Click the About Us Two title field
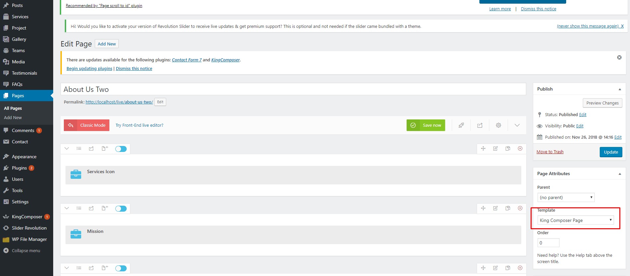 pos(293,89)
